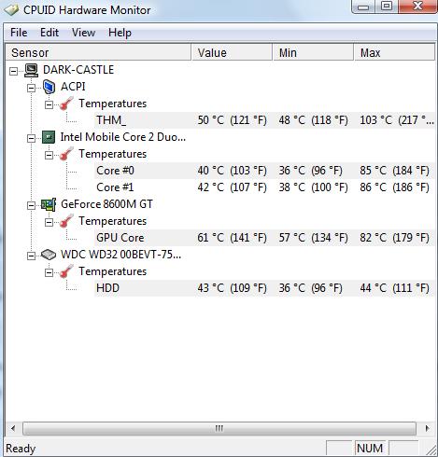
Task: Click the ACPI blue monitor icon
Action: [49, 87]
